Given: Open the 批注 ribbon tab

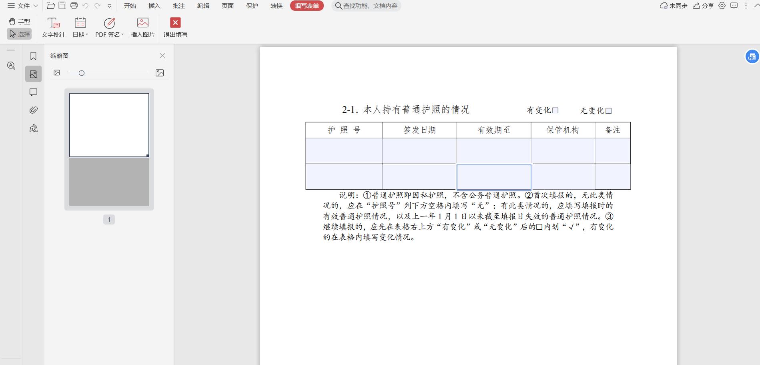Looking at the screenshot, I should tap(178, 6).
